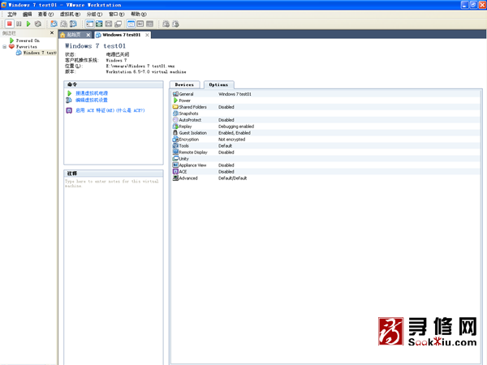Click the Replay option icon
Viewport: 487px width, 365px height.
175,127
